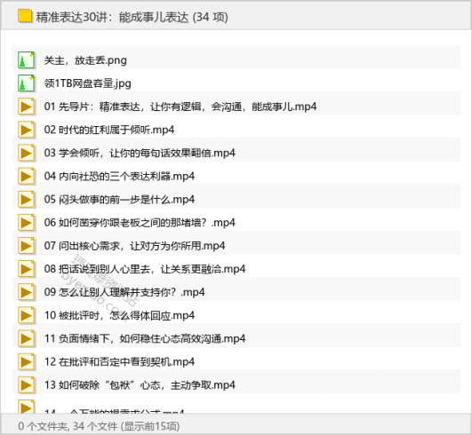Select 05 闷头做事的前一步是什么.mp4

[119, 200]
